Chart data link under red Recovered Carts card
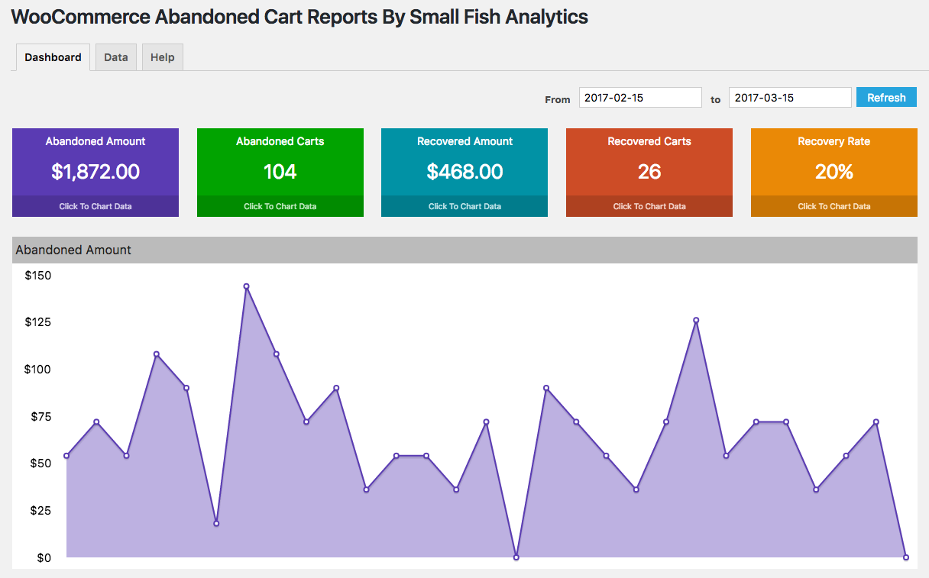Viewport: 929px width, 578px height. coord(649,206)
